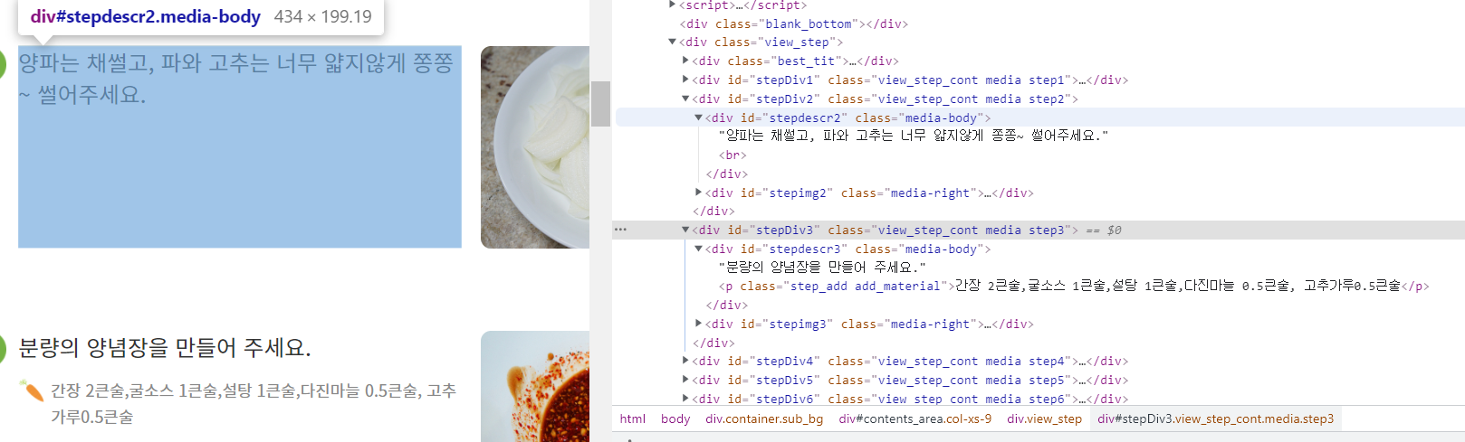This screenshot has height=442, width=1465.
Task: Click the "분량의 양념장을 만들어 주세요." step text on page
Action: pos(165,348)
